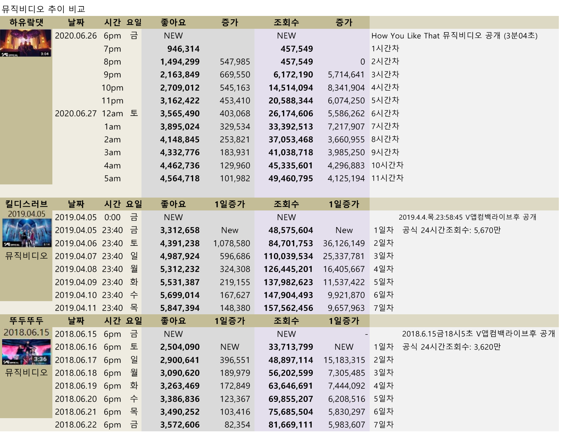Image resolution: width=561 pixels, height=435 pixels.
Task: Click the '킬디스러브' header cell
Action: coord(26,204)
